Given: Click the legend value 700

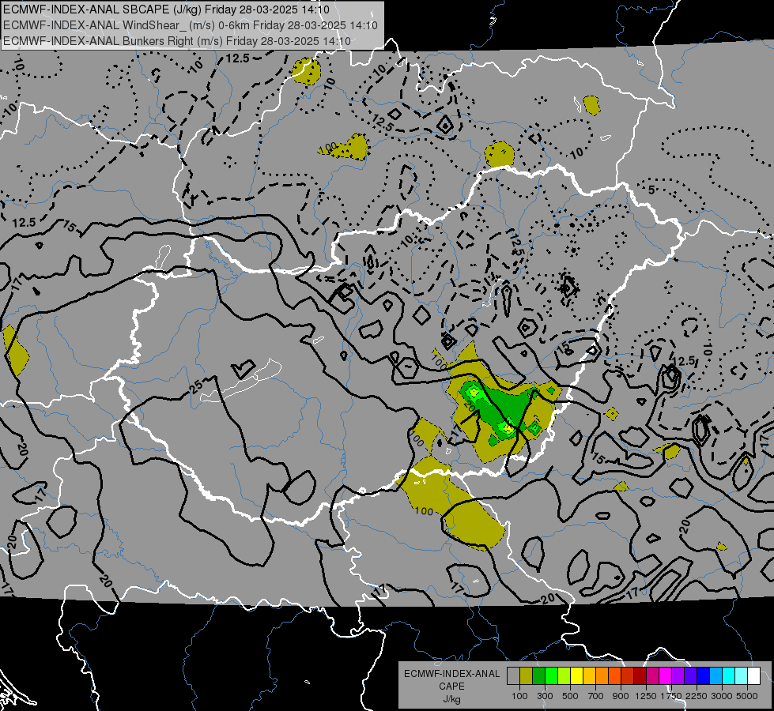Looking at the screenshot, I should pyautogui.click(x=596, y=696).
